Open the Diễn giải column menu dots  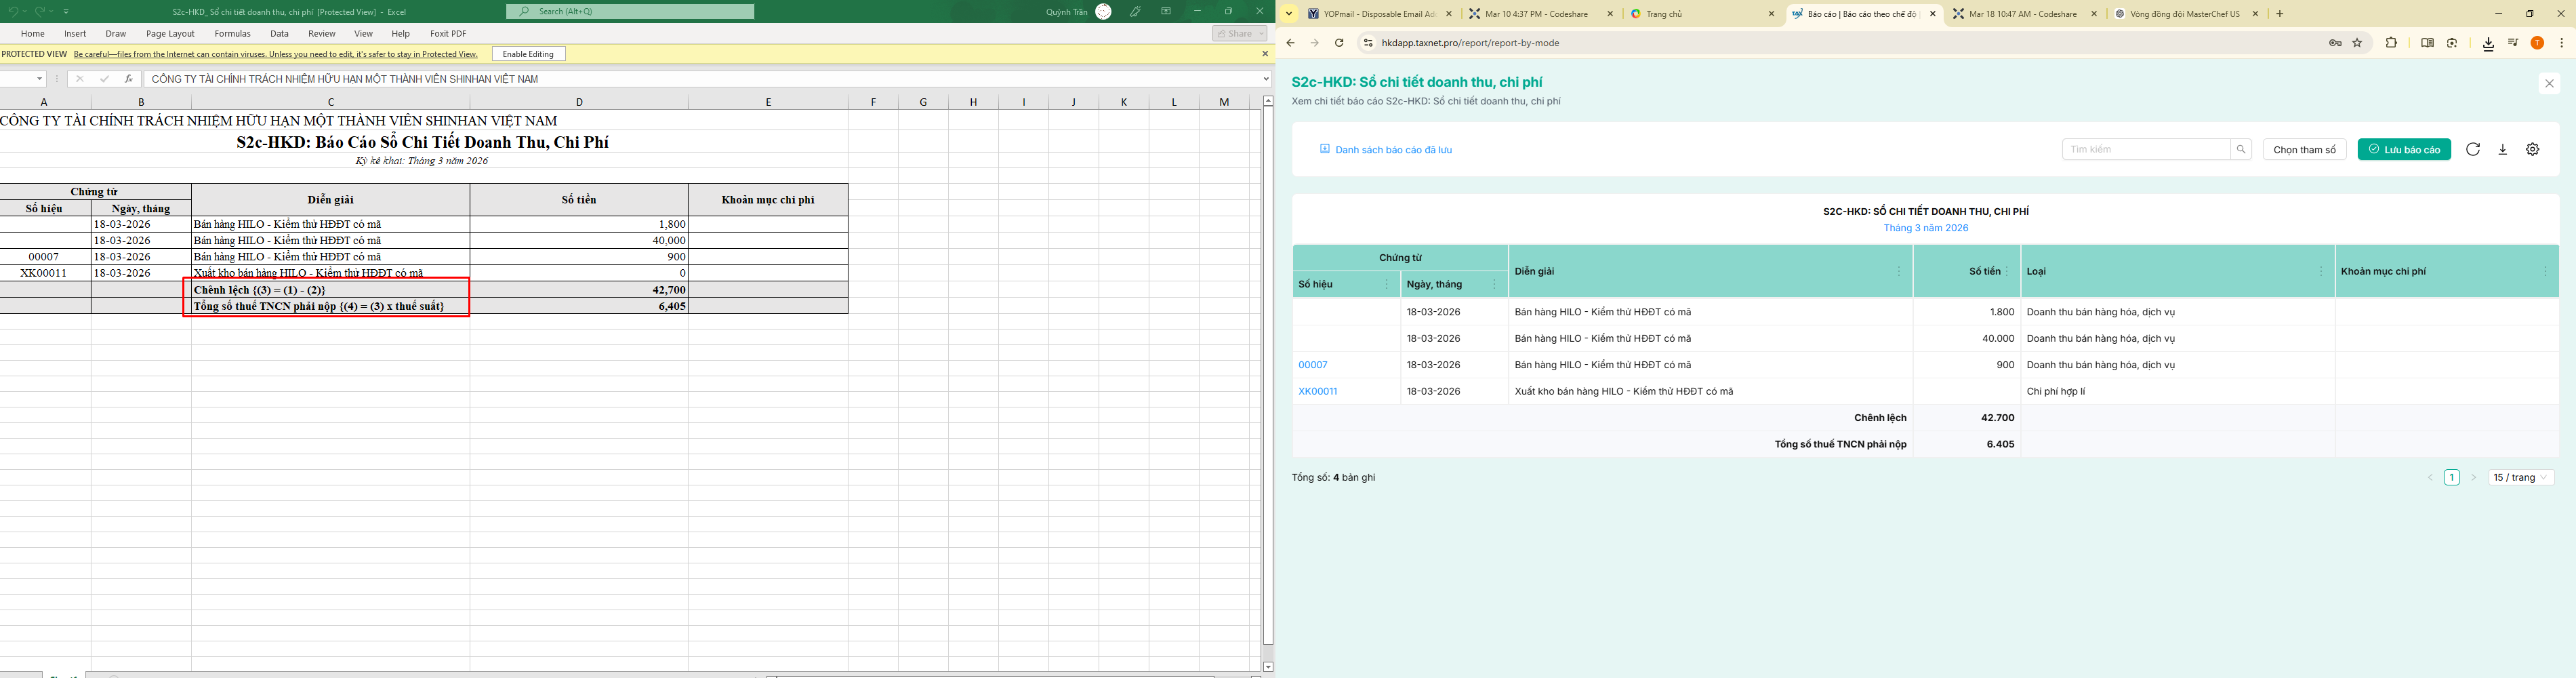coord(1899,271)
